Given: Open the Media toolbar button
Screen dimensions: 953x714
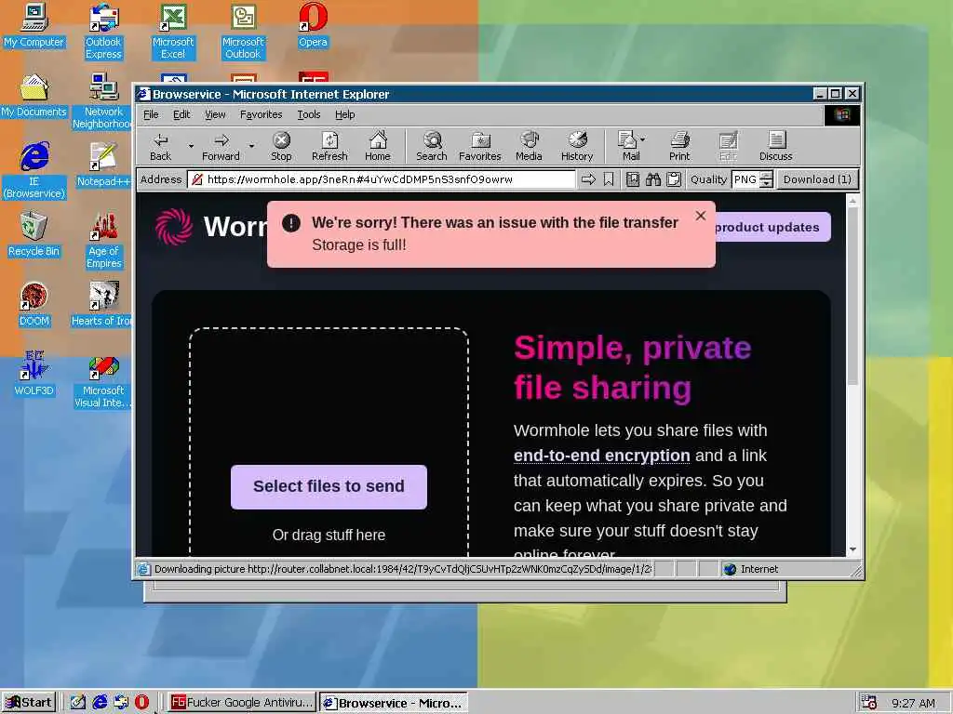Looking at the screenshot, I should pyautogui.click(x=529, y=147).
